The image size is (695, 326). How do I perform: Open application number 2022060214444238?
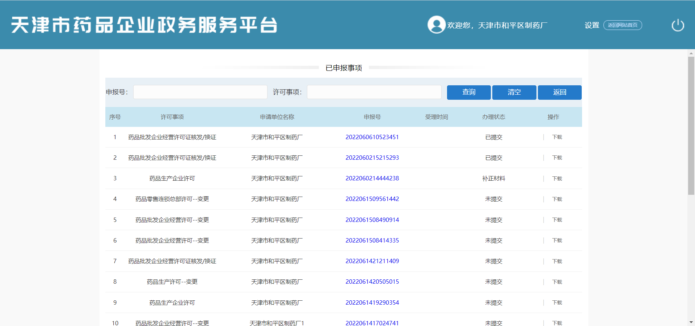372,178
